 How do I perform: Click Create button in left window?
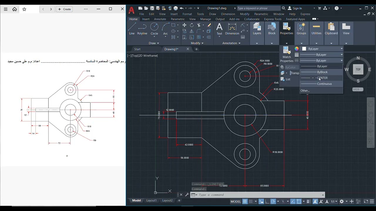(x=65, y=9)
